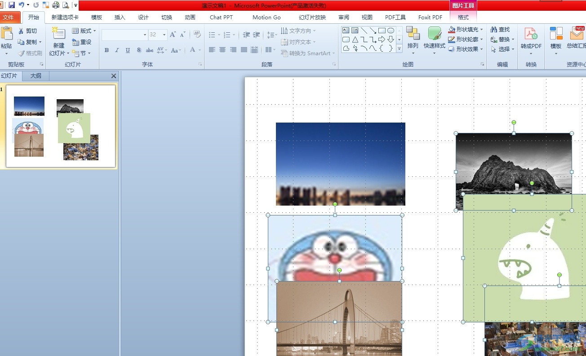This screenshot has height=356, width=586.
Task: Click the rotation handle above Doraemon picture
Action: (x=335, y=204)
